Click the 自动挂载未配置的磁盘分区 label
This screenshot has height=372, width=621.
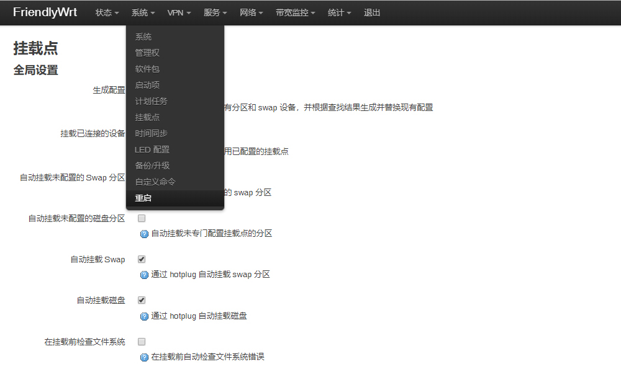(76, 219)
